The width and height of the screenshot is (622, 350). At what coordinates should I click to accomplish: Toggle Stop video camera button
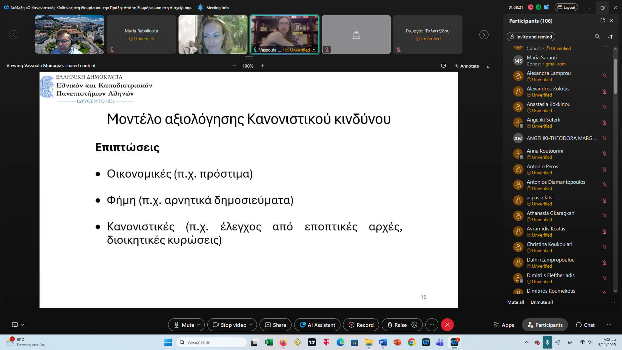click(229, 325)
